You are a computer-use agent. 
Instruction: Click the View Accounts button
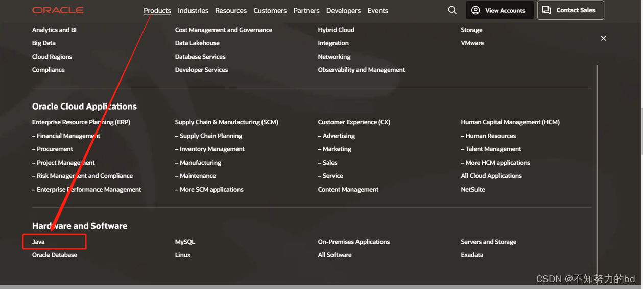[x=499, y=10]
